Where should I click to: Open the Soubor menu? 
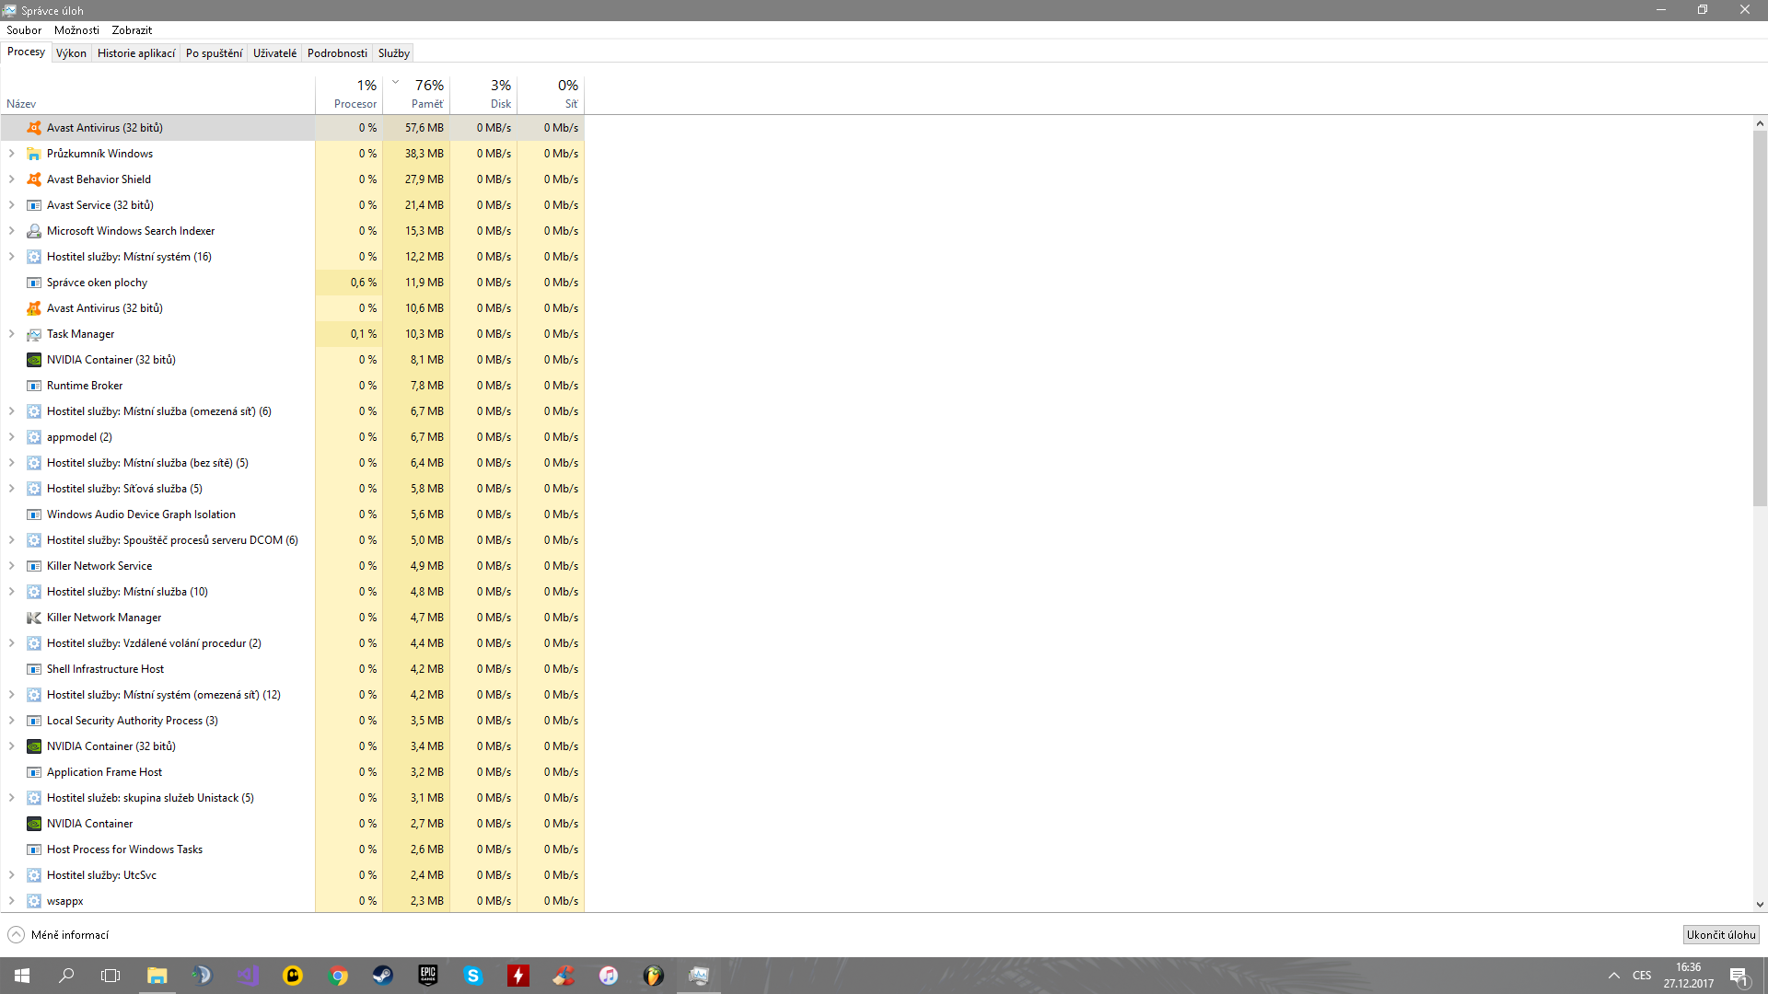coord(24,30)
